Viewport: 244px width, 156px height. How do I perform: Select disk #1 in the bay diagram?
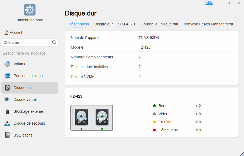(x=81, y=117)
